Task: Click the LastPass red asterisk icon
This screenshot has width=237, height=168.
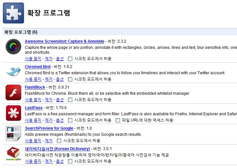Action: click(x=13, y=113)
